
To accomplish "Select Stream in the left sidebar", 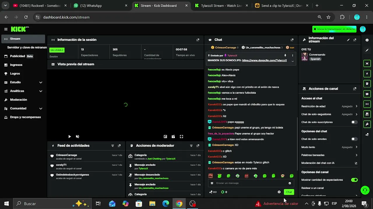I will point(23,39).
